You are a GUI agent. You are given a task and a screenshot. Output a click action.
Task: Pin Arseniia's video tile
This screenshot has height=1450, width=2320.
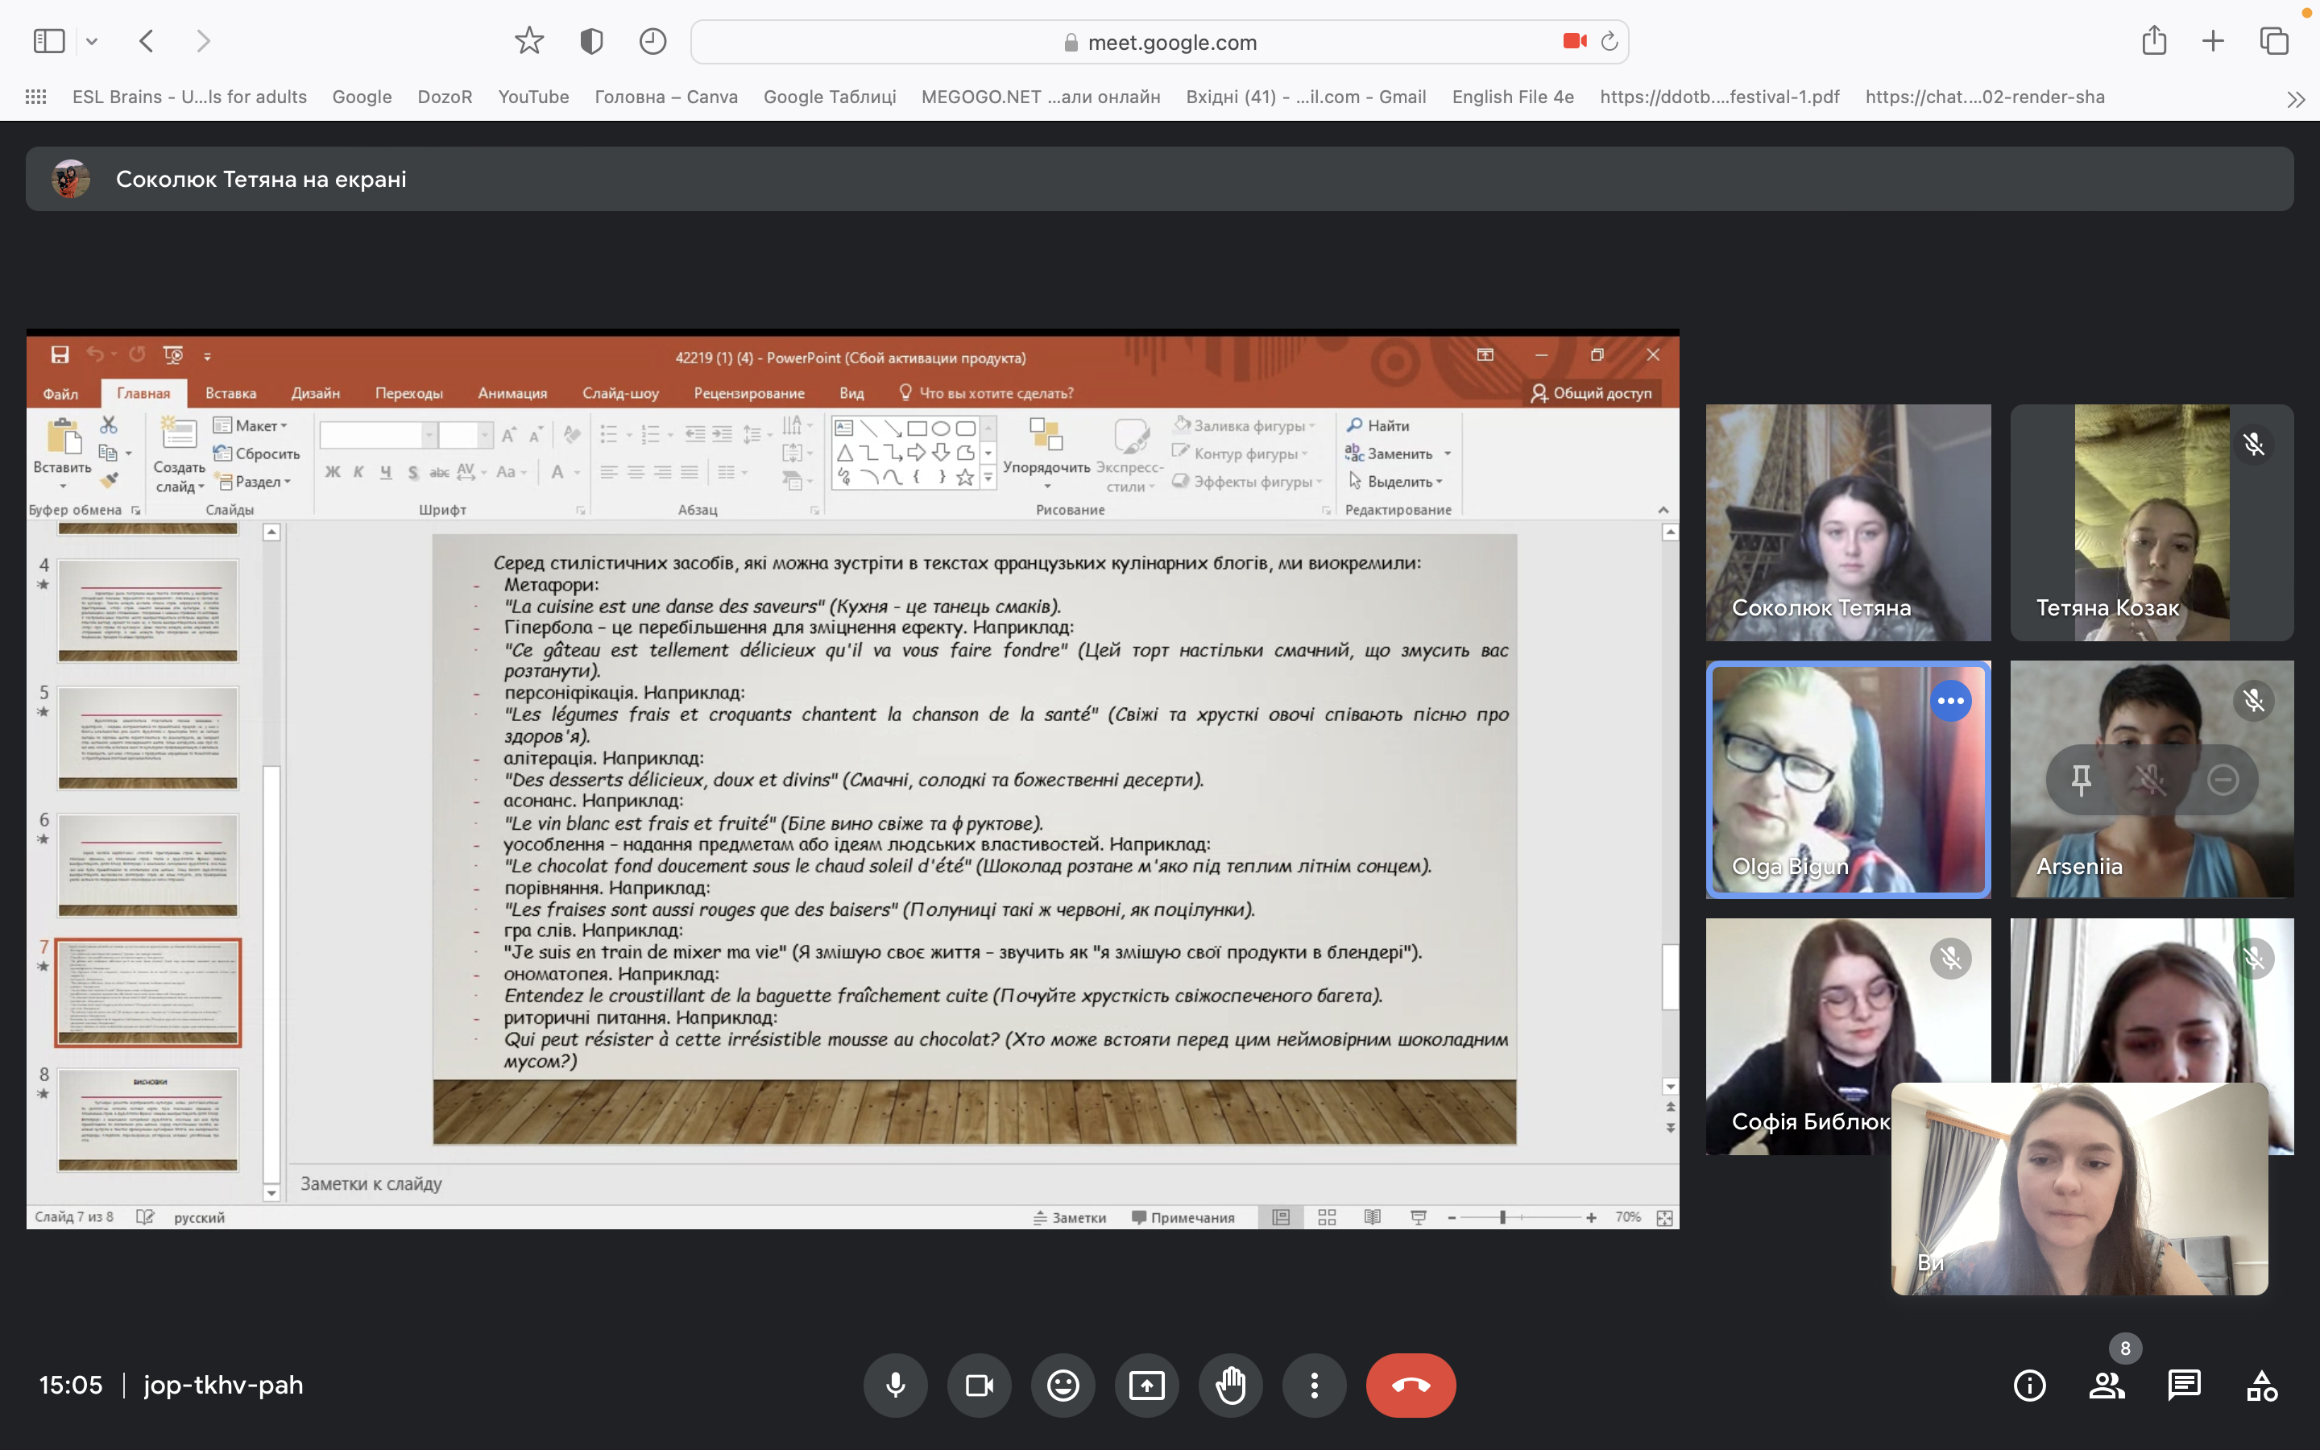tap(2080, 780)
